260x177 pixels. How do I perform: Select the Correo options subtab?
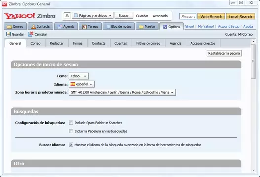pos(36,43)
